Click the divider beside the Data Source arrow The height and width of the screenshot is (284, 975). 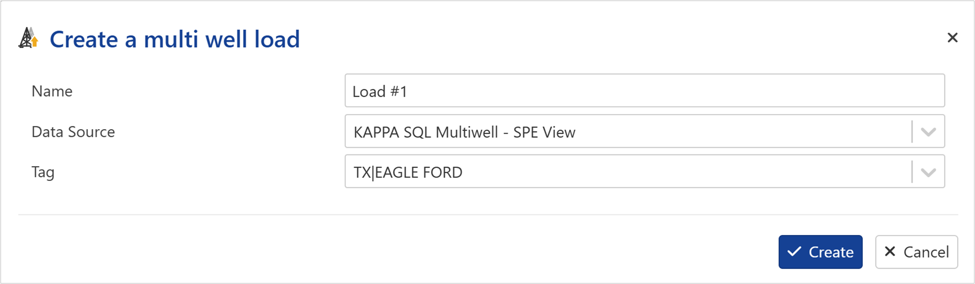coord(912,132)
